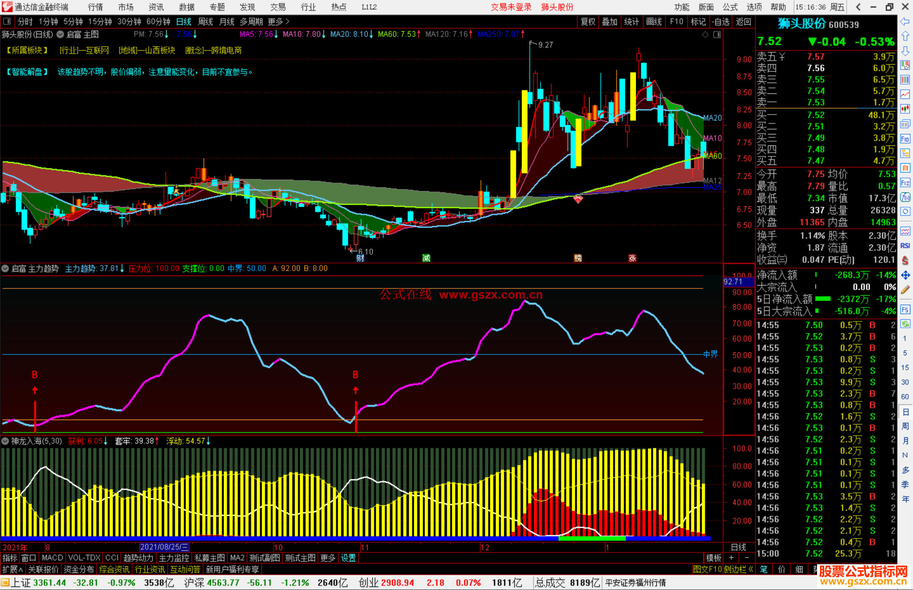
Task: Click the RSI indicator icon in sidebar
Action: [x=905, y=246]
